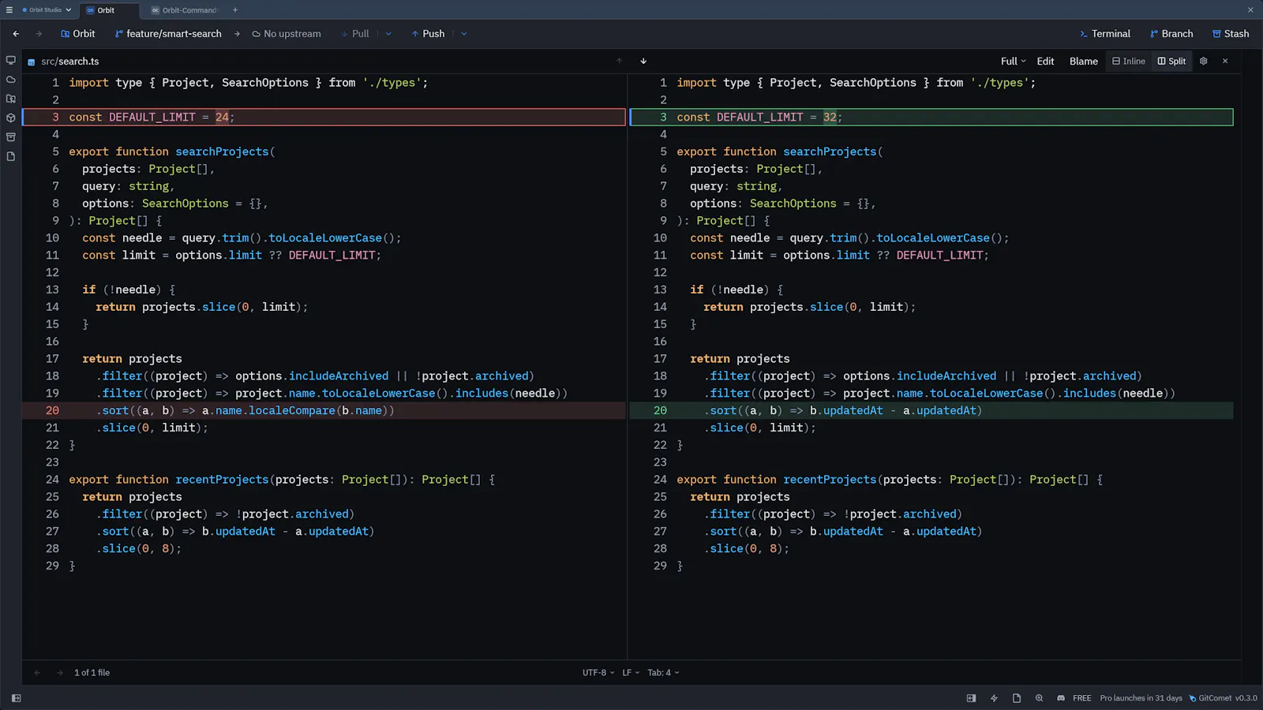Switch the diff to Split view
1263x710 pixels.
pos(1172,61)
